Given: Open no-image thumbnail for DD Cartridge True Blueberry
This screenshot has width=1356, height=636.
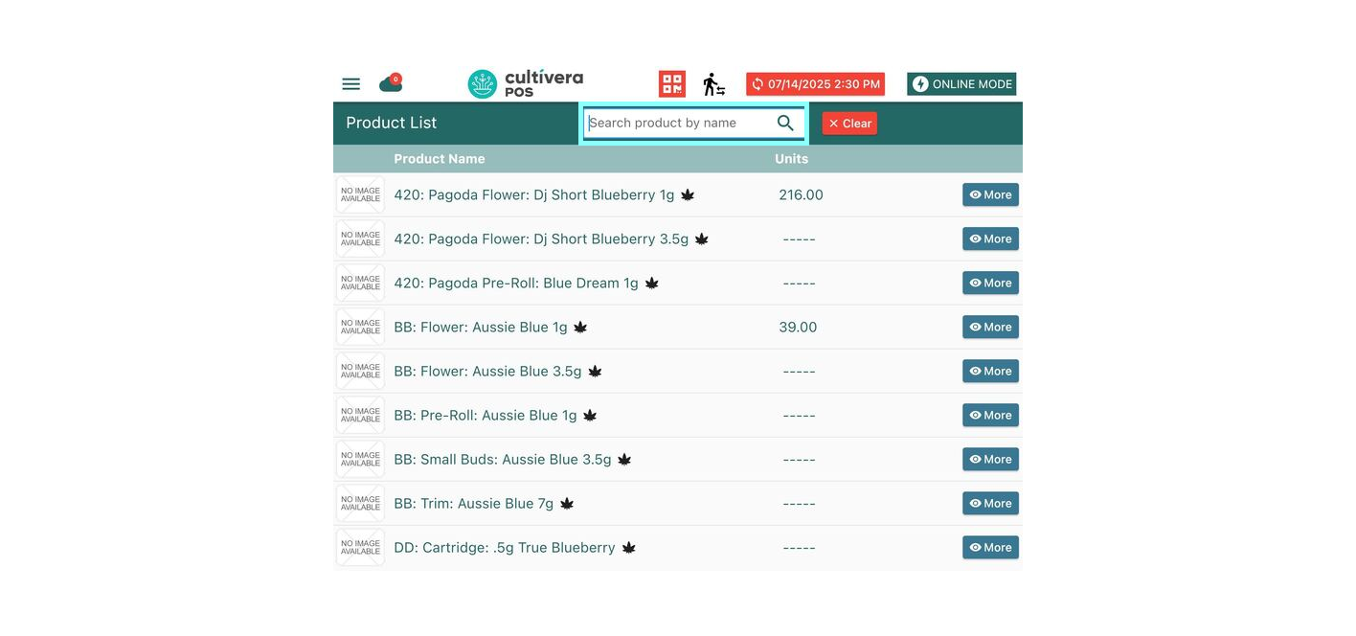Looking at the screenshot, I should click(x=360, y=547).
